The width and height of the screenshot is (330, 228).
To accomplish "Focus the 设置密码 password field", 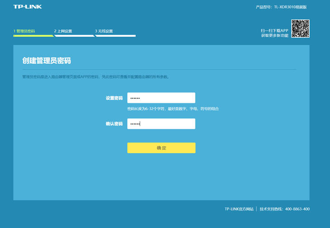I will (x=161, y=98).
